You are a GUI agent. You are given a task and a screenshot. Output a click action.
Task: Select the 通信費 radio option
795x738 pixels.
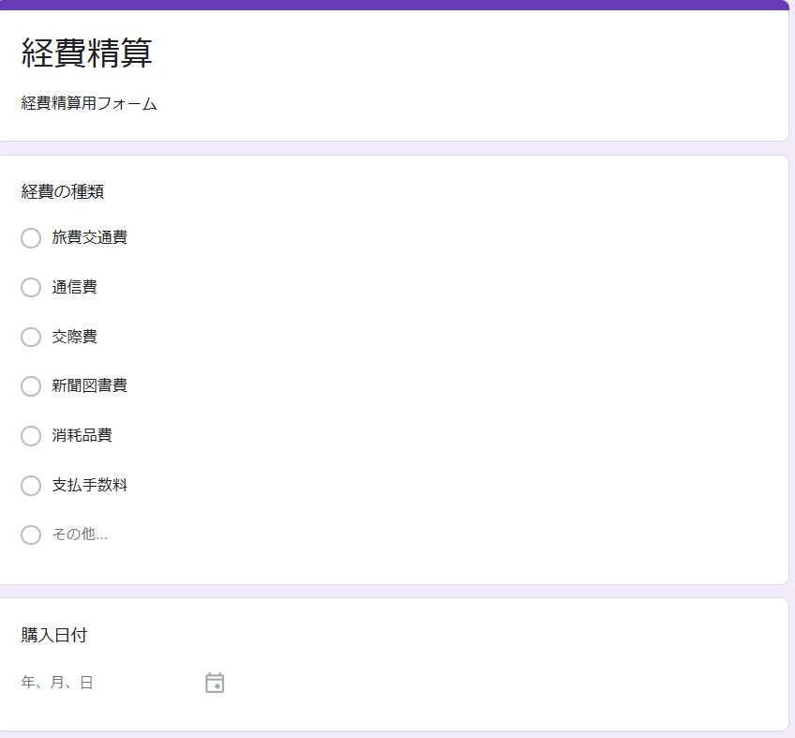click(31, 287)
